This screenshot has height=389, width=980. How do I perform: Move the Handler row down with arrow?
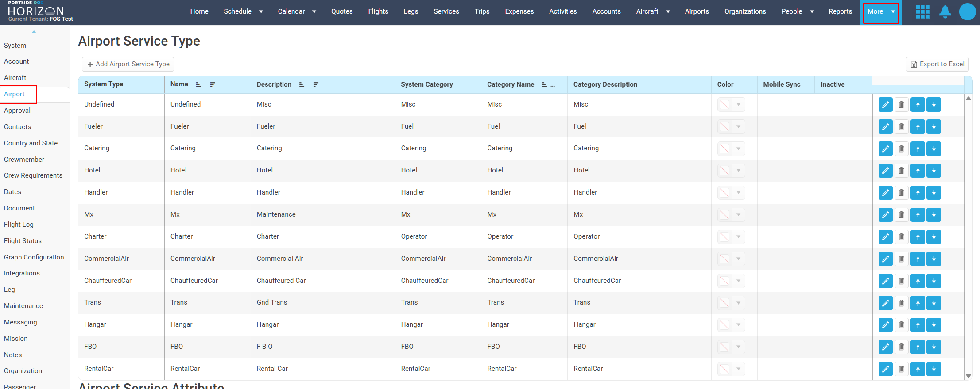pyautogui.click(x=934, y=193)
